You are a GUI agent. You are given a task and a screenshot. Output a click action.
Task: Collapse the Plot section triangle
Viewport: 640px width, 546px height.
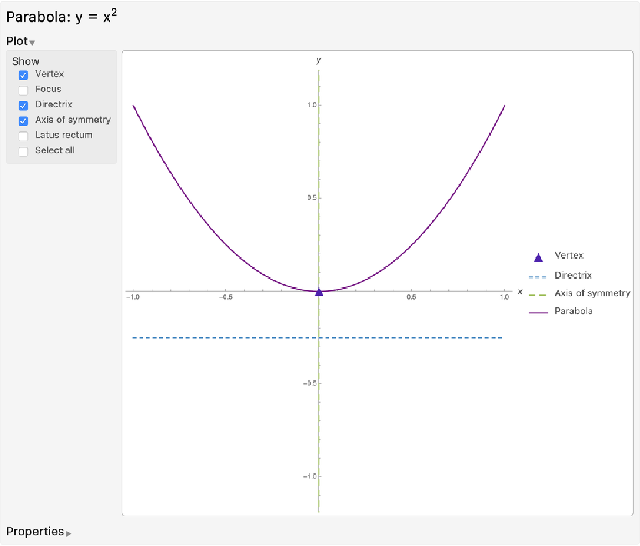pyautogui.click(x=32, y=43)
